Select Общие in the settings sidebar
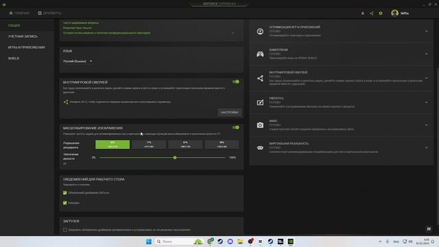 pos(14,25)
